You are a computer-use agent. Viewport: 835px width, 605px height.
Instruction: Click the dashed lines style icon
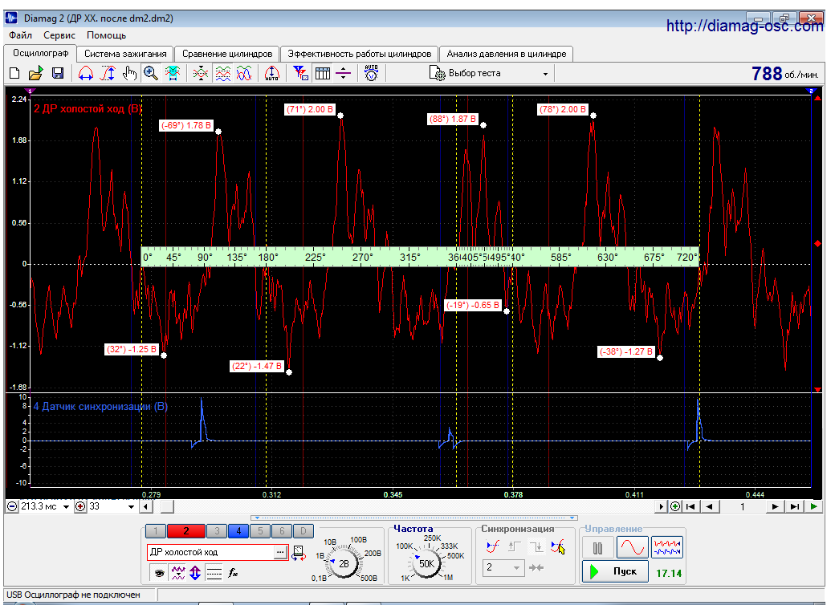coord(214,573)
